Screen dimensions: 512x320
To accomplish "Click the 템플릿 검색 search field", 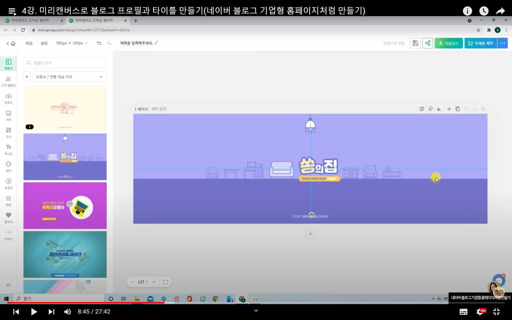I will (65, 63).
